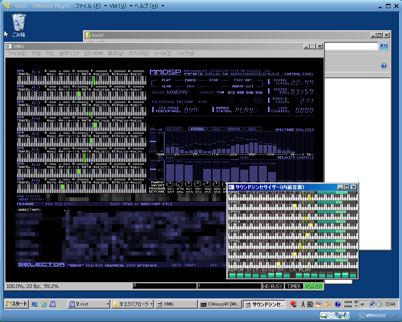Viewport: 402px width, 322px height.
Task: Launch Internet Explorer from quick launch
Action: tap(44, 305)
